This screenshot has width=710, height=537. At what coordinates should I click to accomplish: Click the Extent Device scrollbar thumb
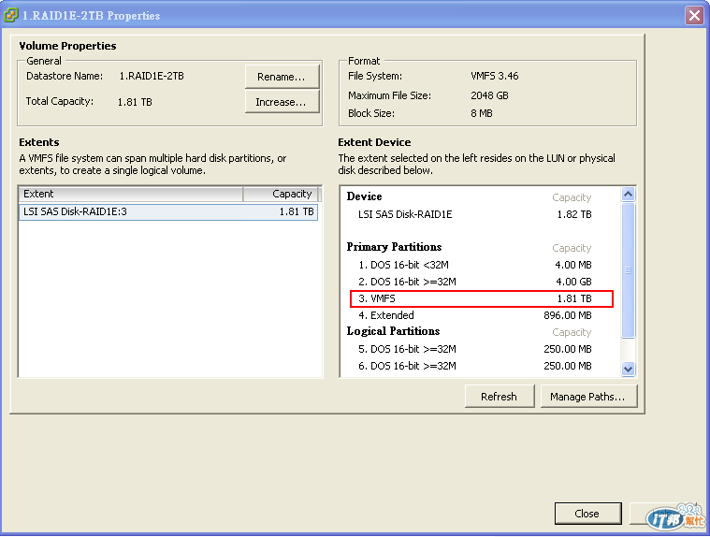click(628, 270)
